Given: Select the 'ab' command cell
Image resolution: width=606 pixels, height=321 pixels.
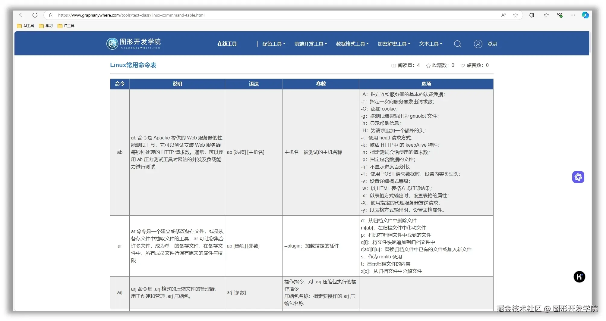Looking at the screenshot, I should pyautogui.click(x=120, y=152).
